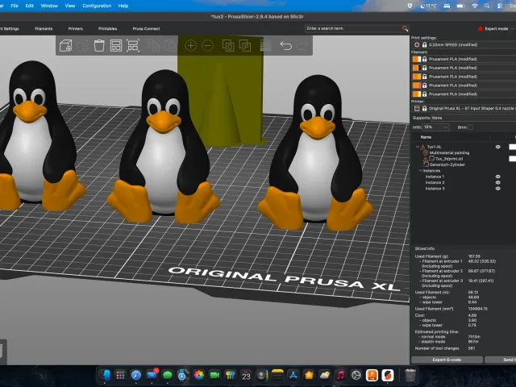Click the Generisch-Zylinder part icon

tap(426, 164)
